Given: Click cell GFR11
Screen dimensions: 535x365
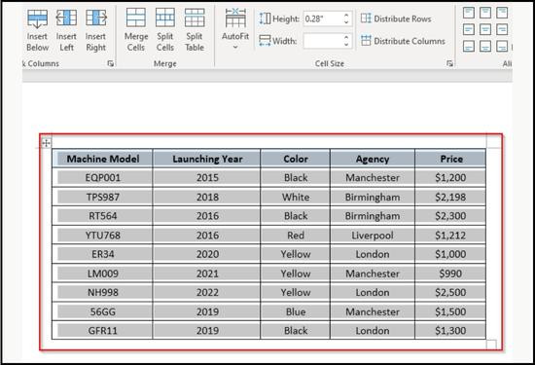Looking at the screenshot, I should pyautogui.click(x=102, y=330).
